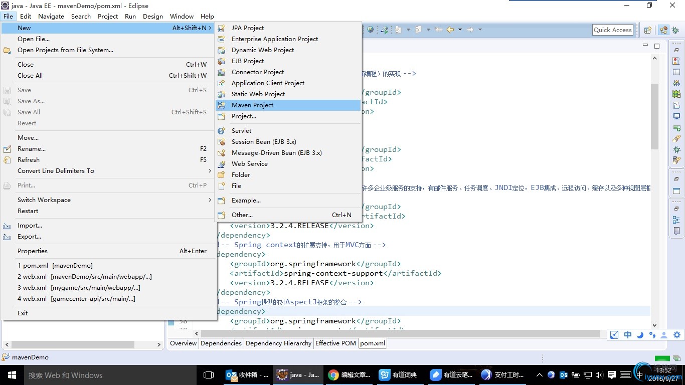This screenshot has height=385, width=685.
Task: Open the web browser globe toolbar icon
Action: click(x=370, y=30)
